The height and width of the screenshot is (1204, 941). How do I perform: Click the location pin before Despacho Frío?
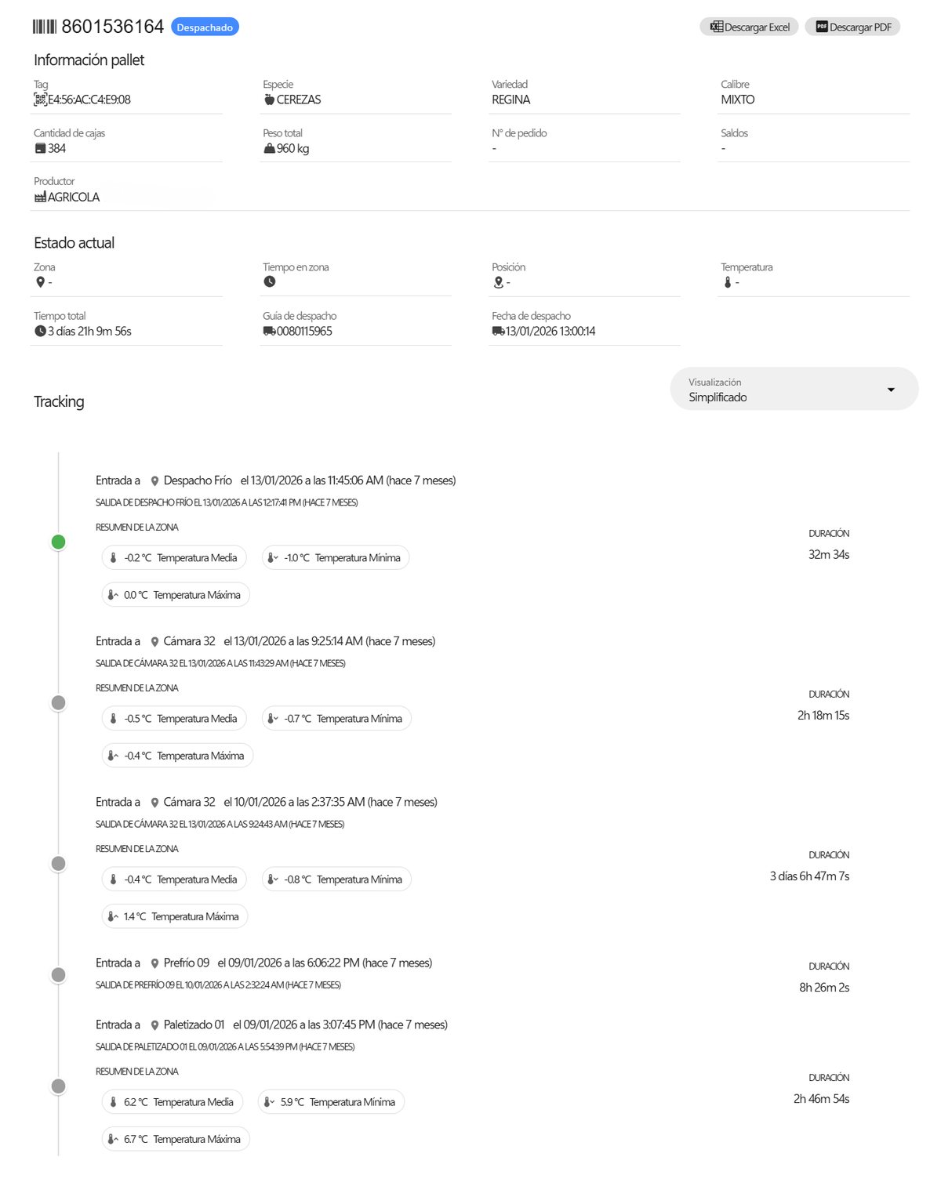pos(154,481)
